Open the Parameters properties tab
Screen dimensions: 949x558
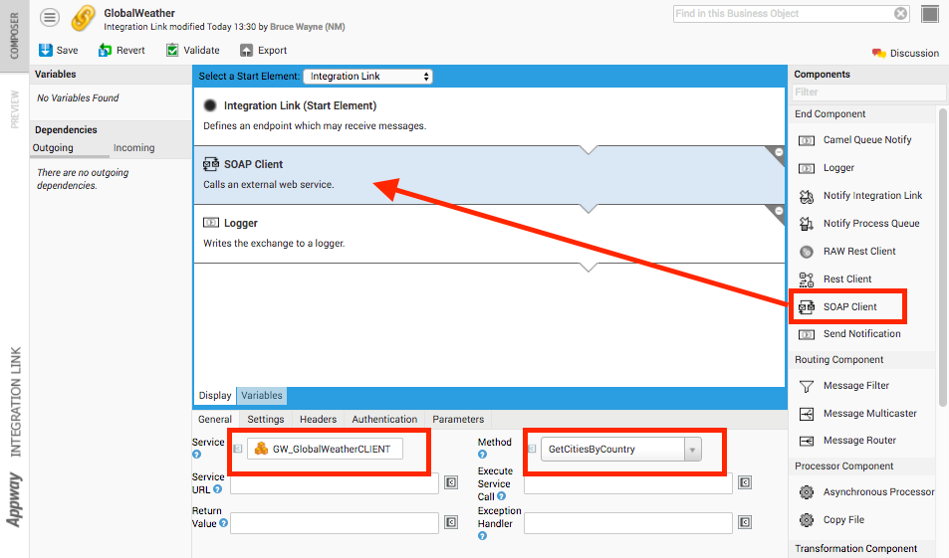tap(458, 419)
